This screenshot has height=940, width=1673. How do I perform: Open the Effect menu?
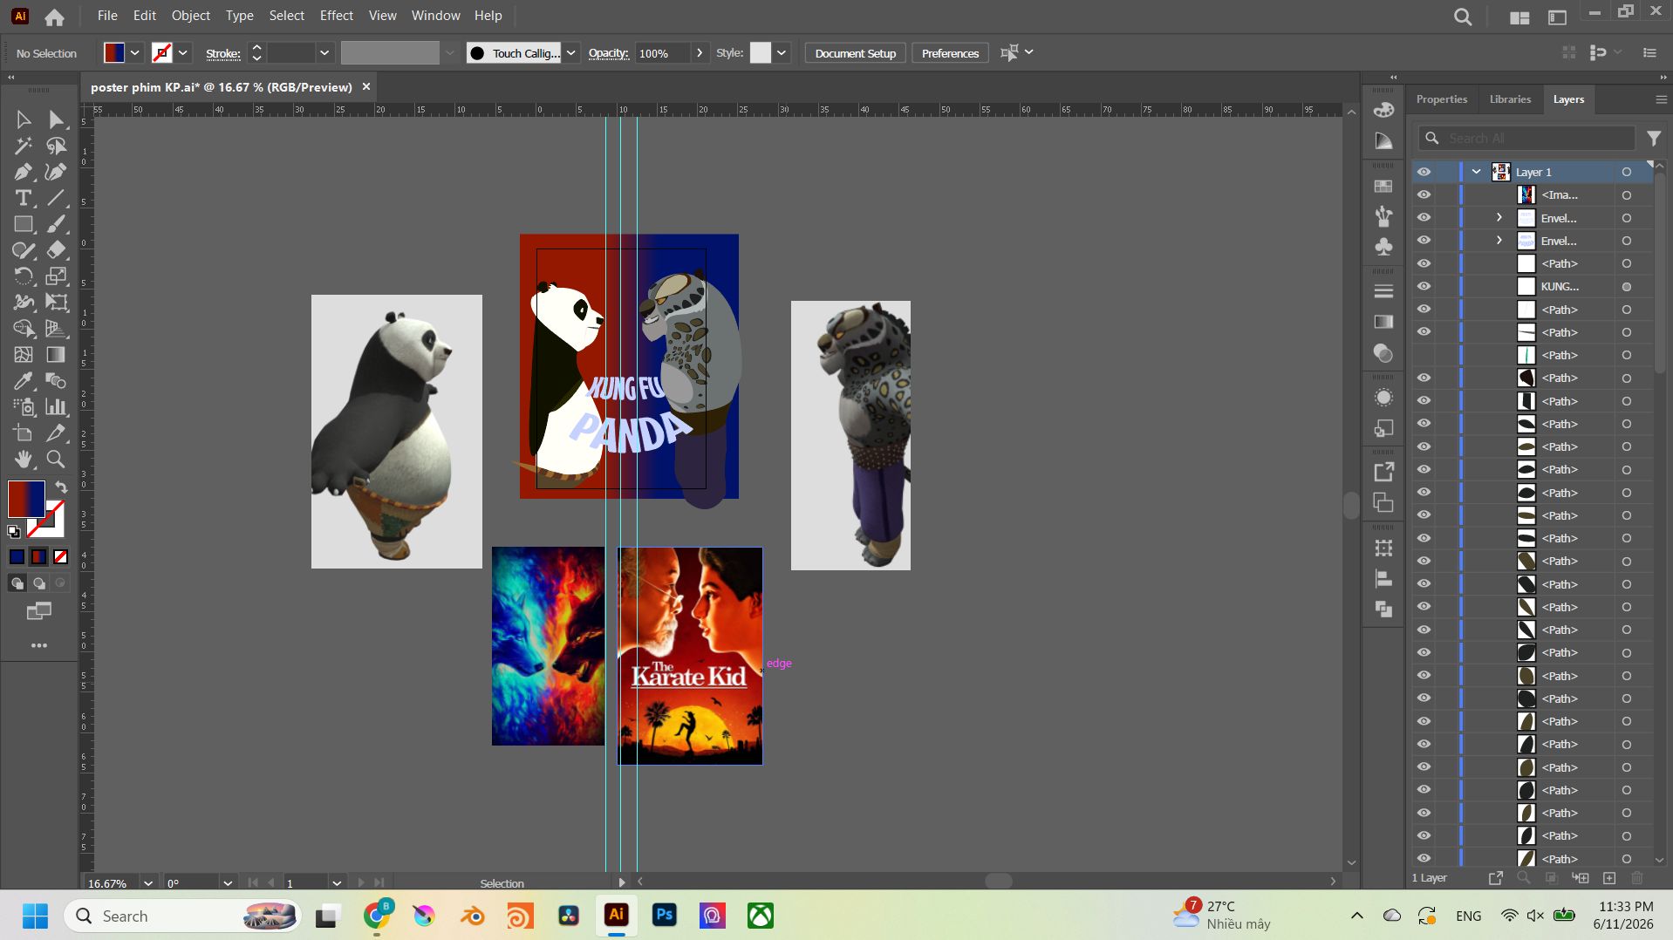[336, 16]
